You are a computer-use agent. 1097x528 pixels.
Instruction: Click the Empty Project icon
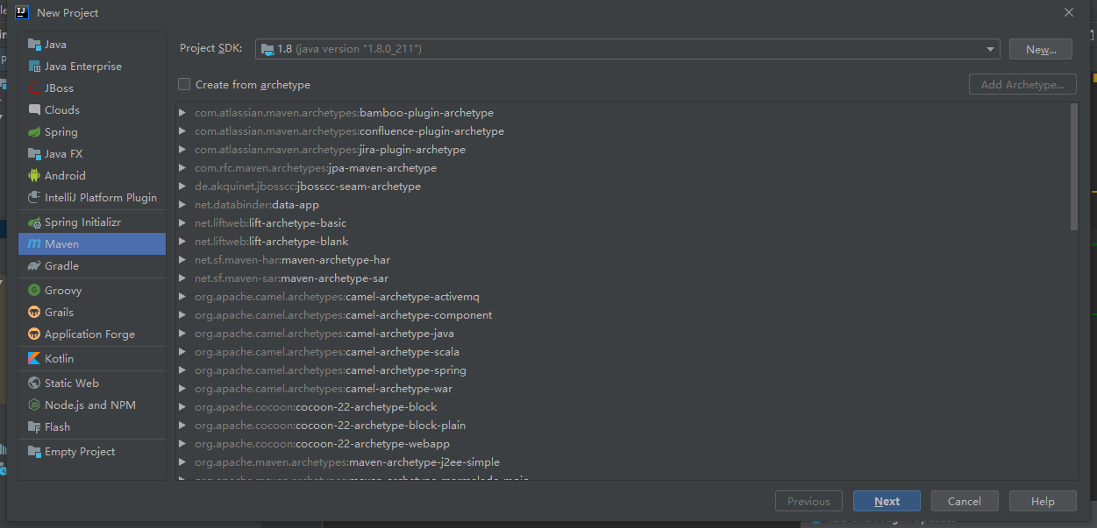(x=34, y=452)
